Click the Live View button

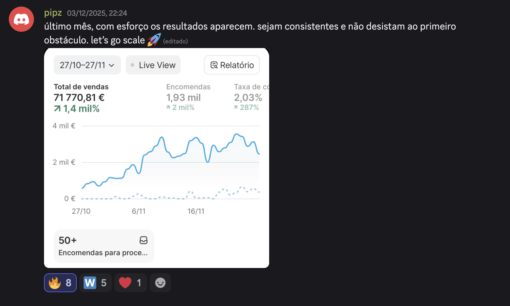pos(153,65)
